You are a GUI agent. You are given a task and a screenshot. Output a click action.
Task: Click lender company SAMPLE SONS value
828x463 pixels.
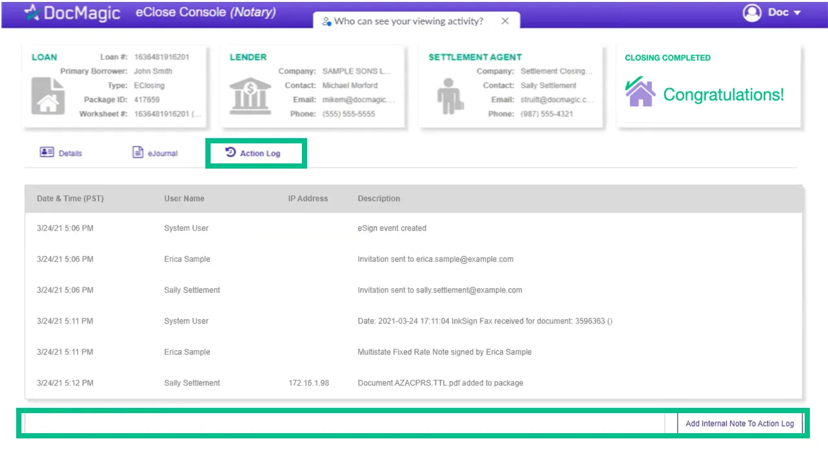click(x=357, y=71)
